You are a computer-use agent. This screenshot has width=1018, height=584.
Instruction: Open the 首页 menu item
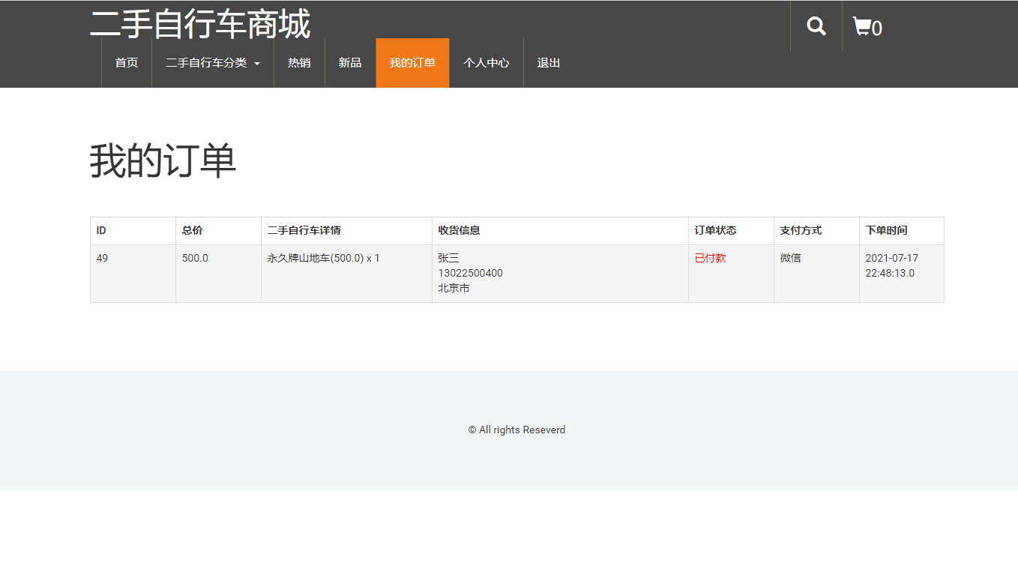coord(125,63)
